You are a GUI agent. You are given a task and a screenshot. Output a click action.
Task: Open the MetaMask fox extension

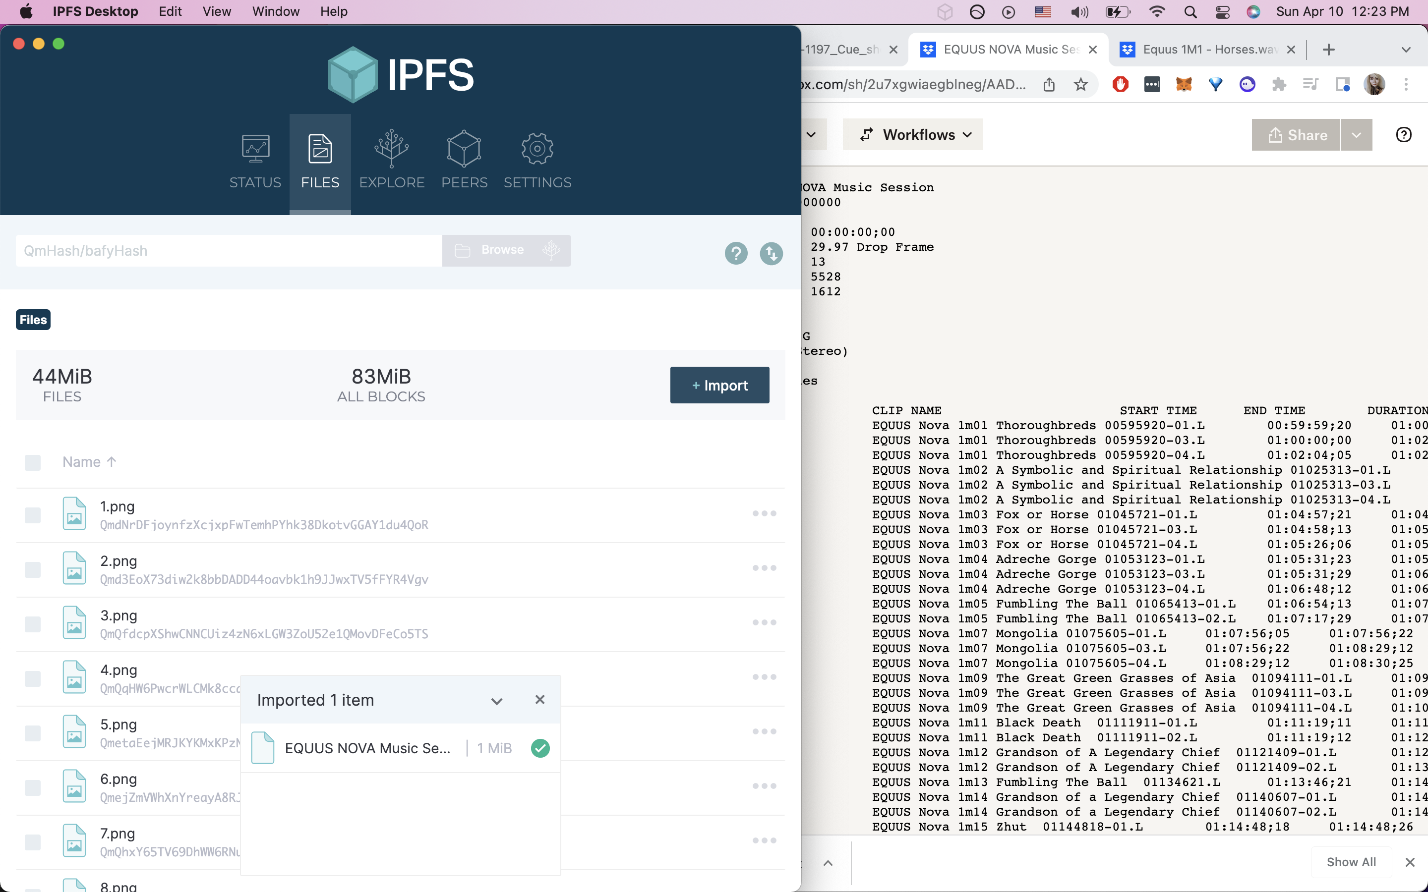1184,84
